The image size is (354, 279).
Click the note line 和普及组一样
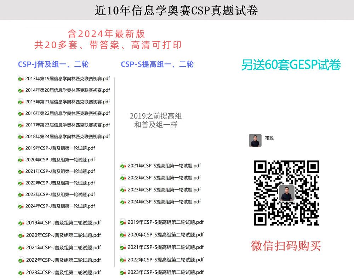[156, 125]
